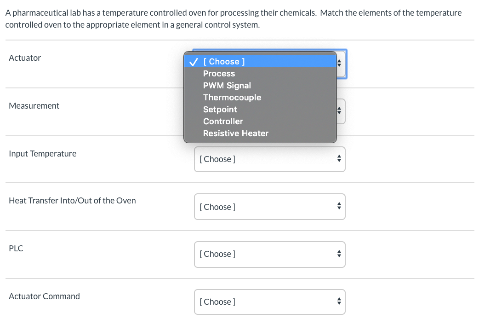Open the Input Temperature dropdown
The image size is (479, 336).
tap(269, 159)
